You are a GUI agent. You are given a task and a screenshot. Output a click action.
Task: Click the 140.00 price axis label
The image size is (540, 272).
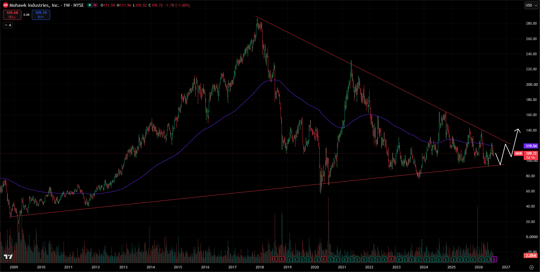531,130
